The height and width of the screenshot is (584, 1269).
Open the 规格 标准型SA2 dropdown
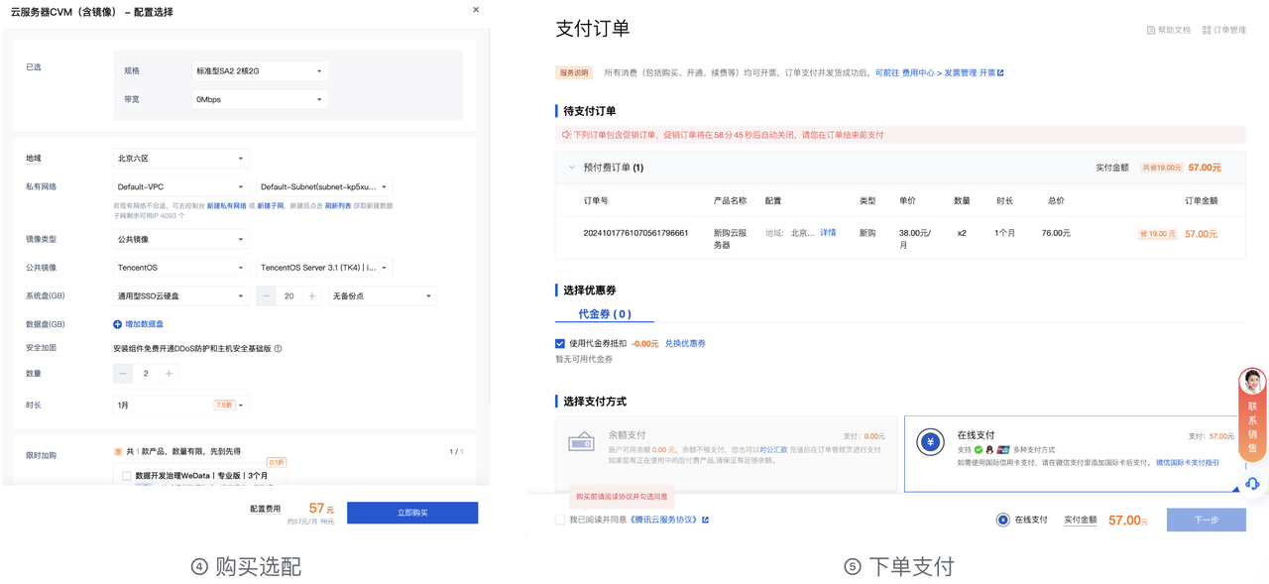[259, 71]
